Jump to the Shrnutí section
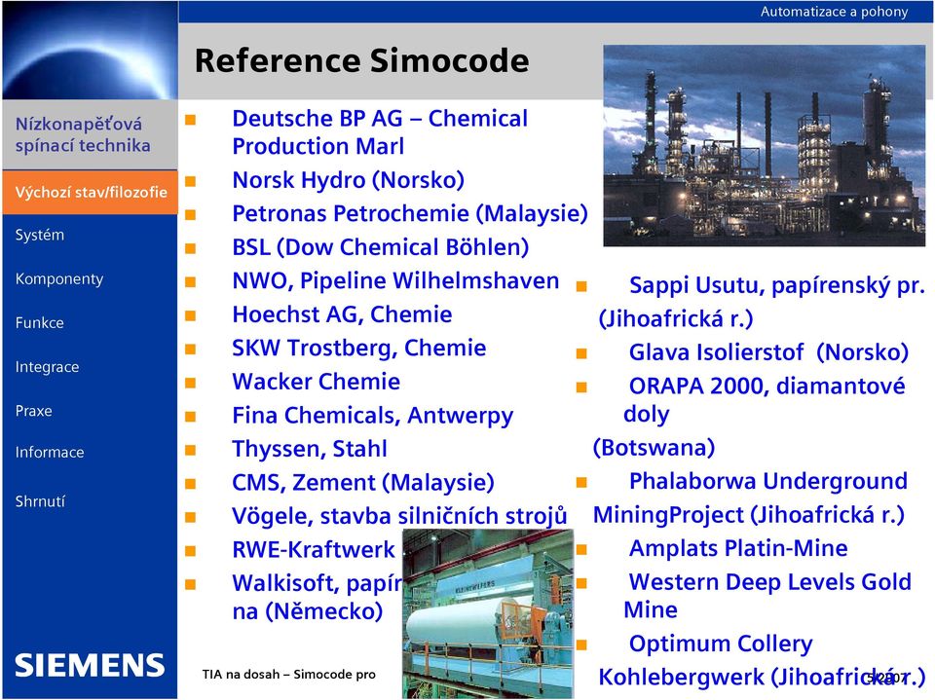935x700 pixels. coord(41,501)
